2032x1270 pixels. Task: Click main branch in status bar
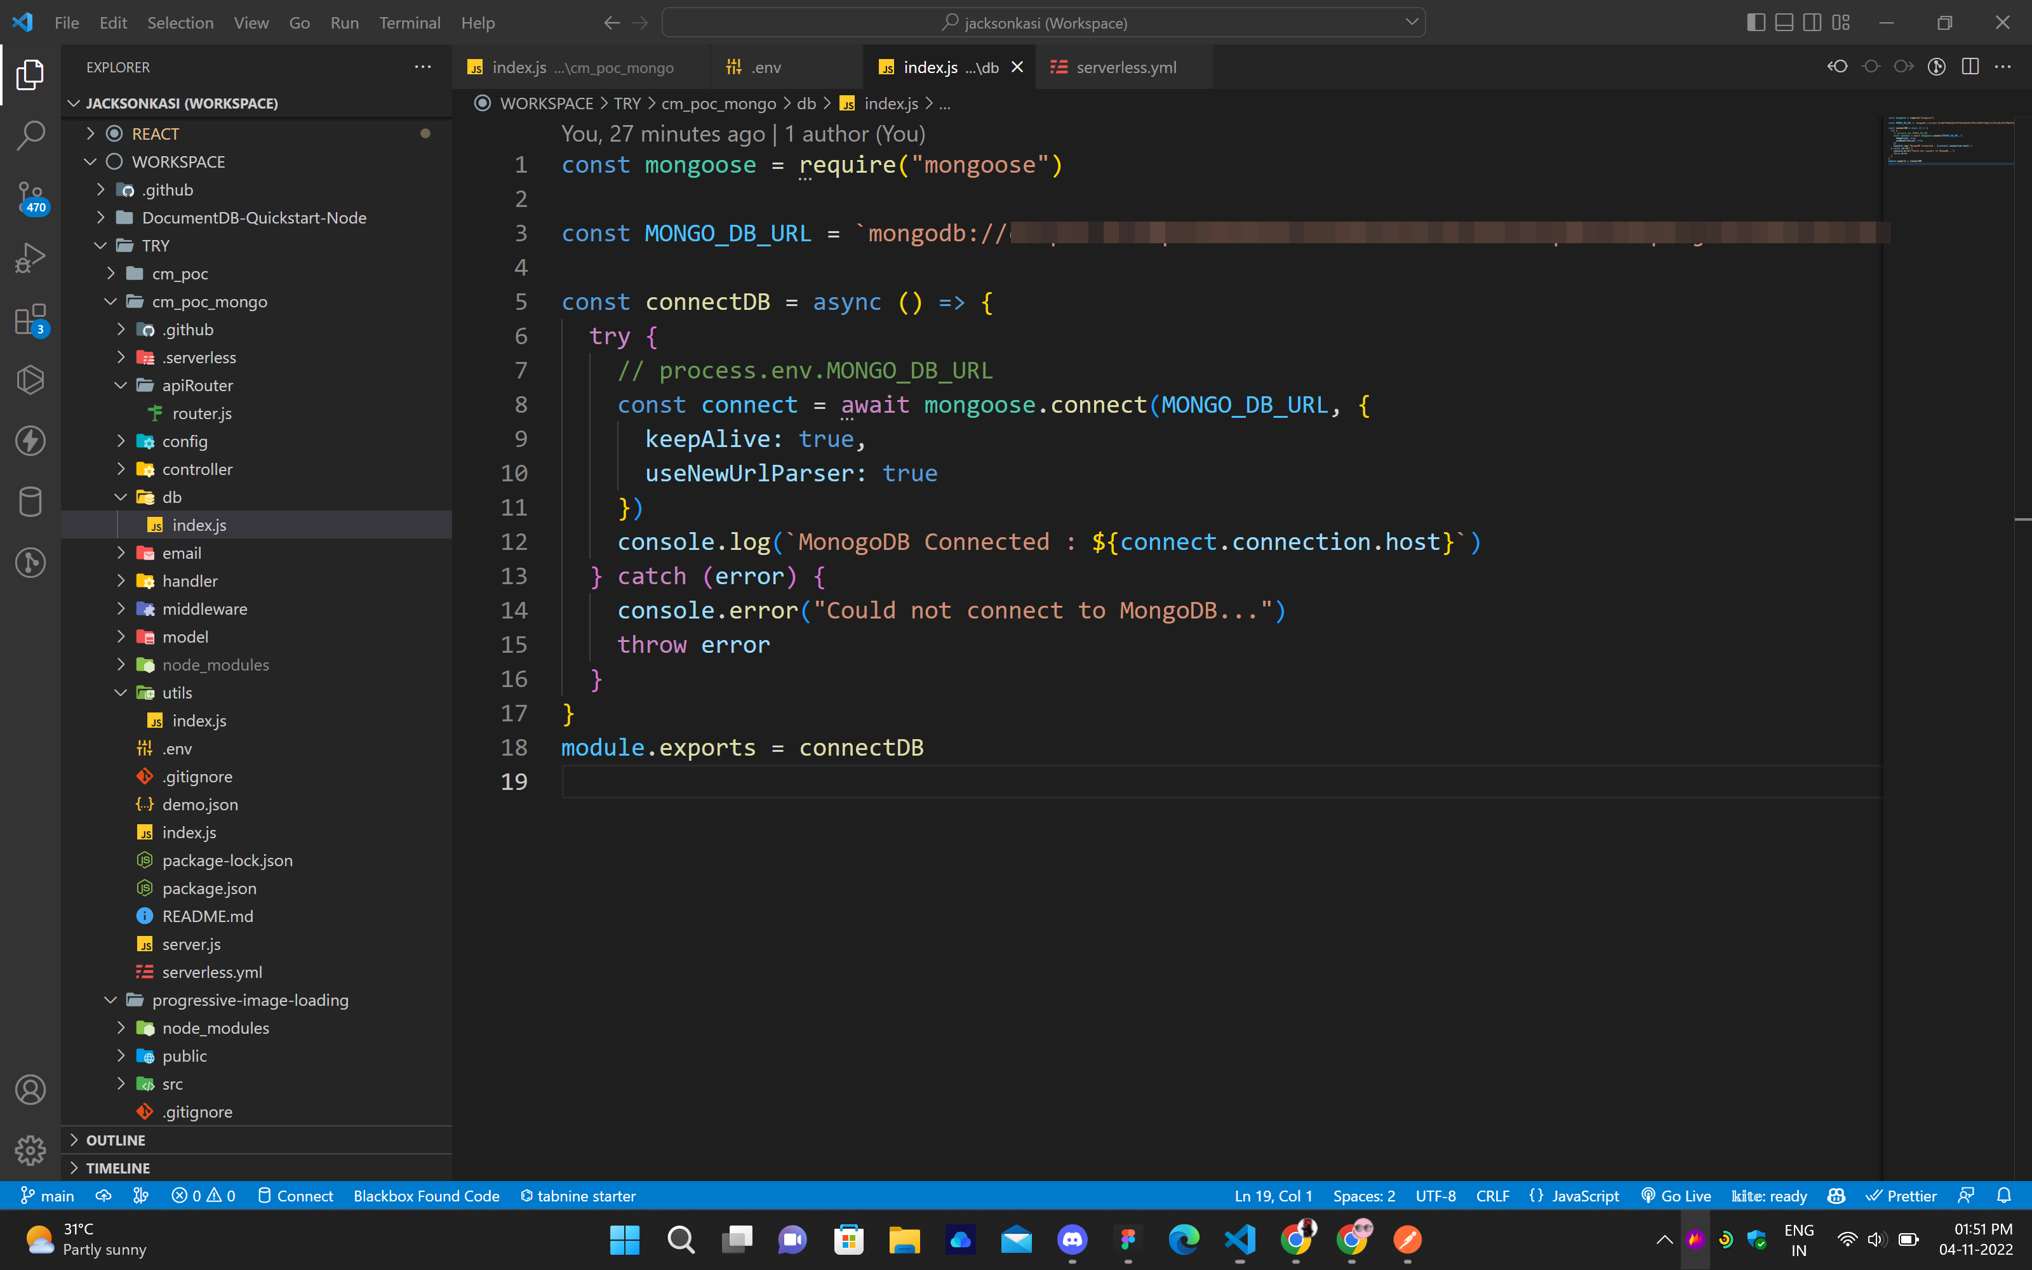48,1195
